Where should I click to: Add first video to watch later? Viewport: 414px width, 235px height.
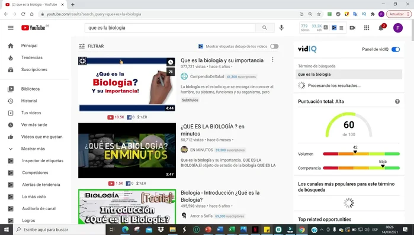click(171, 62)
